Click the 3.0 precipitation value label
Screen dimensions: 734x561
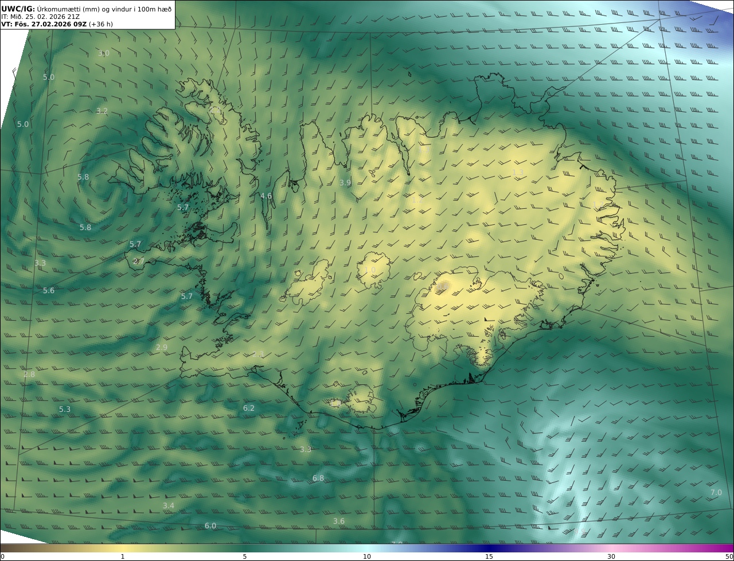click(x=103, y=53)
